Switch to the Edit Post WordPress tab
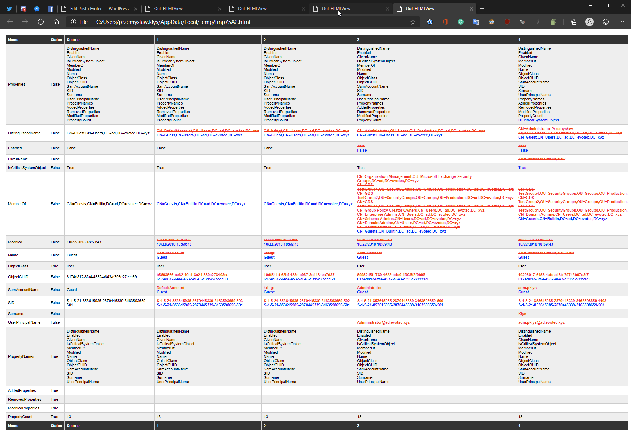Screen dimensions: 631x441 click(98, 8)
